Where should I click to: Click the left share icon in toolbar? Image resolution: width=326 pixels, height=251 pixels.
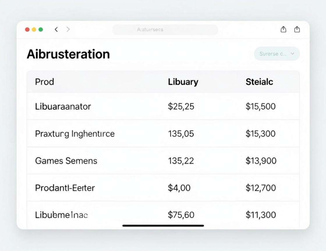pyautogui.click(x=283, y=29)
